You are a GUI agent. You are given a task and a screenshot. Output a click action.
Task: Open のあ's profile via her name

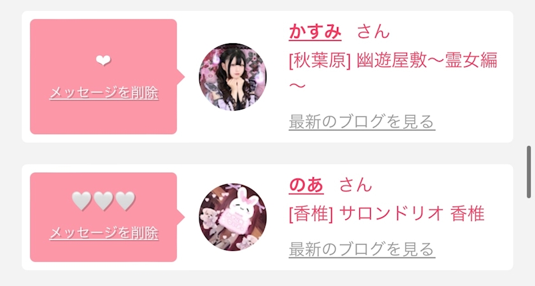[x=306, y=185]
